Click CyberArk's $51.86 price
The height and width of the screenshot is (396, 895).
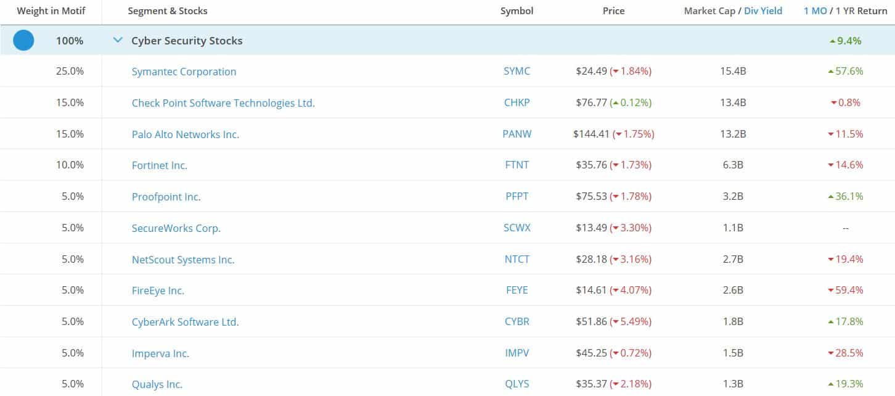point(591,321)
